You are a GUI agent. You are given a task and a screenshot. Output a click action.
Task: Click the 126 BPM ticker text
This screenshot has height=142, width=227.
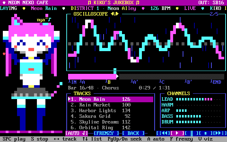(x=160, y=8)
